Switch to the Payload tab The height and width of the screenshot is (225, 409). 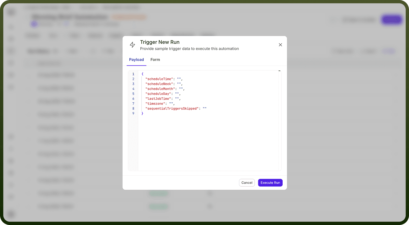coord(137,60)
